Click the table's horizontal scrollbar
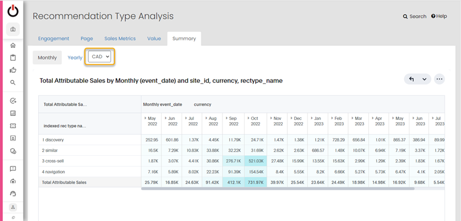Viewport: 461px width, 221px height. (278, 189)
